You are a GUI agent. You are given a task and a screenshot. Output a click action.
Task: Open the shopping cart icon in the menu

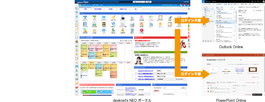(113, 24)
